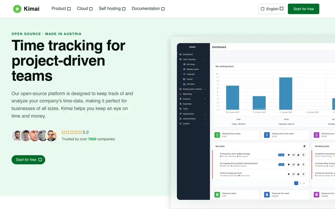Start timer for Persevering value-added strategy task
This screenshot has height=209, width=335.
pyautogui.click(x=289, y=155)
